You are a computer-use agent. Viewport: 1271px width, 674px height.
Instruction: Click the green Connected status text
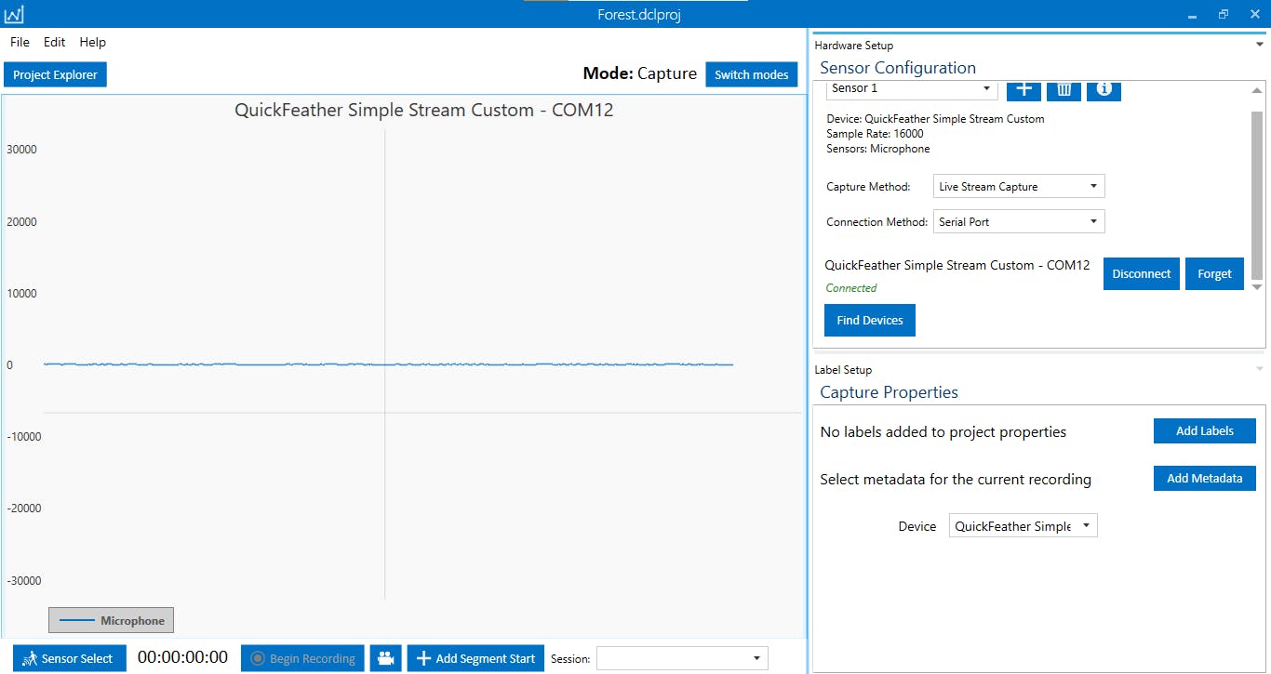[851, 288]
